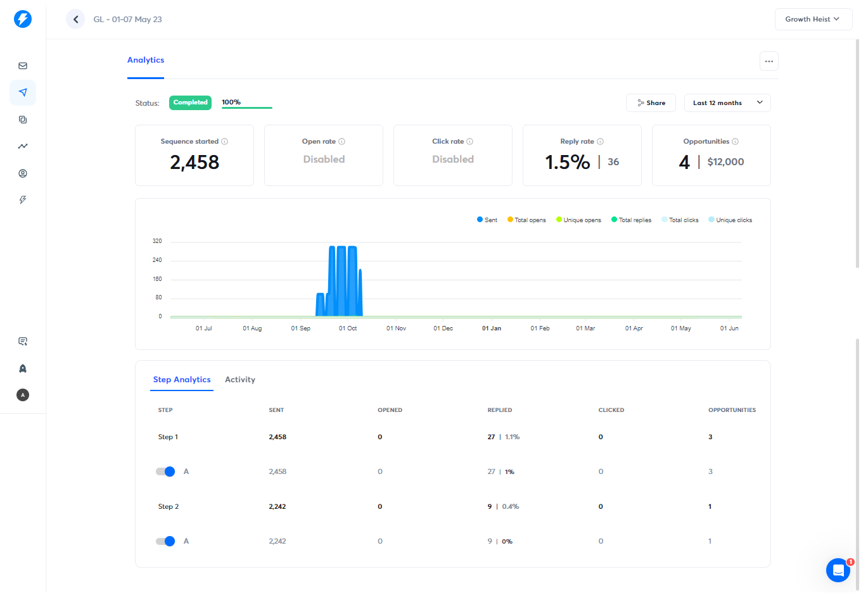Image resolution: width=861 pixels, height=593 pixels.
Task: Toggle Total clicks legend swatch
Action: point(664,220)
